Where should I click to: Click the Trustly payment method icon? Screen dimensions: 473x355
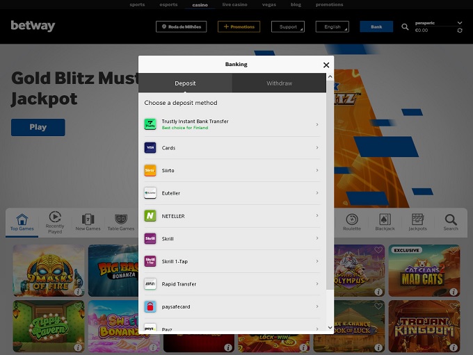click(150, 124)
